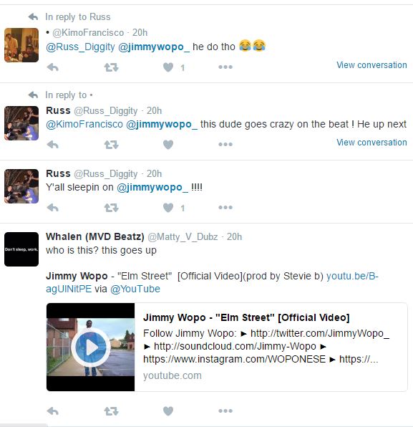Play the Jimmy Wopo Elm Street video
Screen dimensions: 413x427
pos(91,347)
